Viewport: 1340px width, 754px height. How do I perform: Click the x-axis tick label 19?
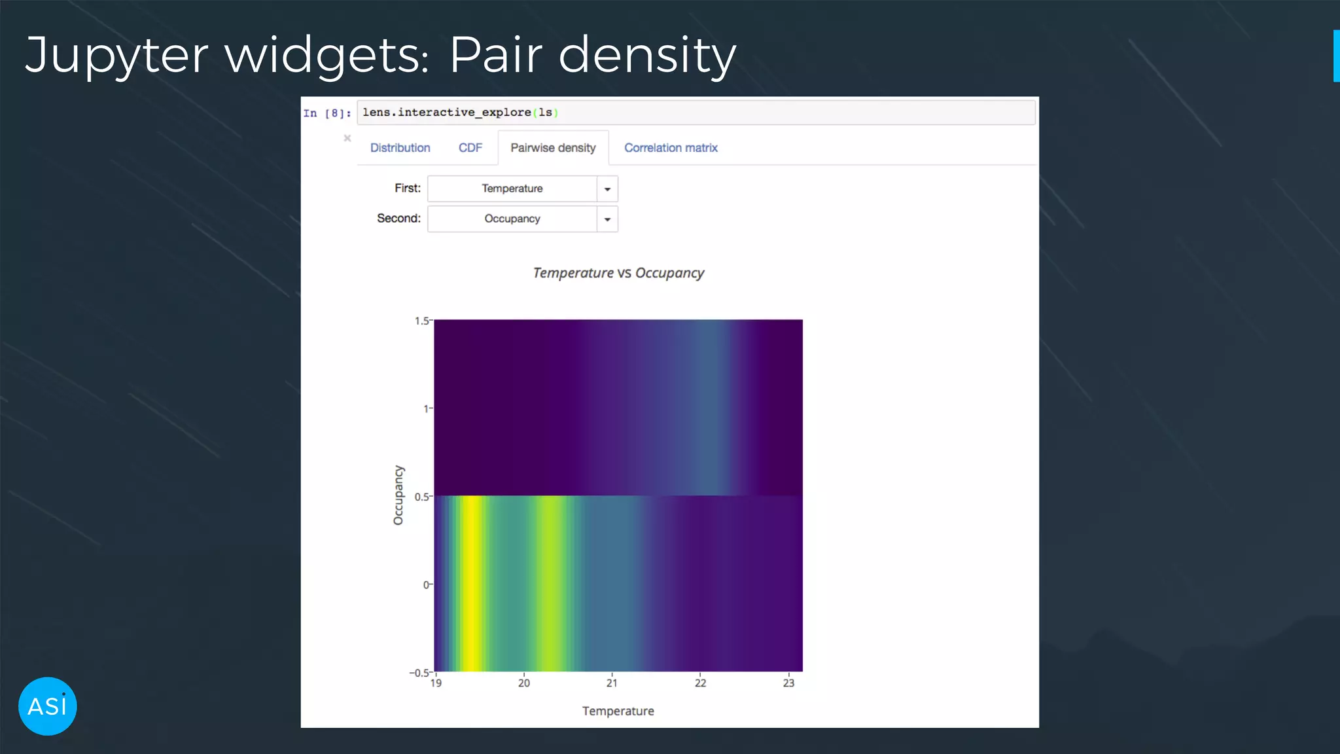pyautogui.click(x=436, y=683)
